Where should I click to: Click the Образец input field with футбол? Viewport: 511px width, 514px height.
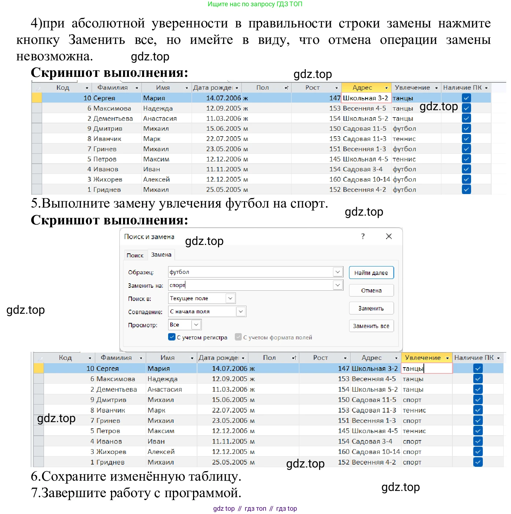tap(251, 272)
